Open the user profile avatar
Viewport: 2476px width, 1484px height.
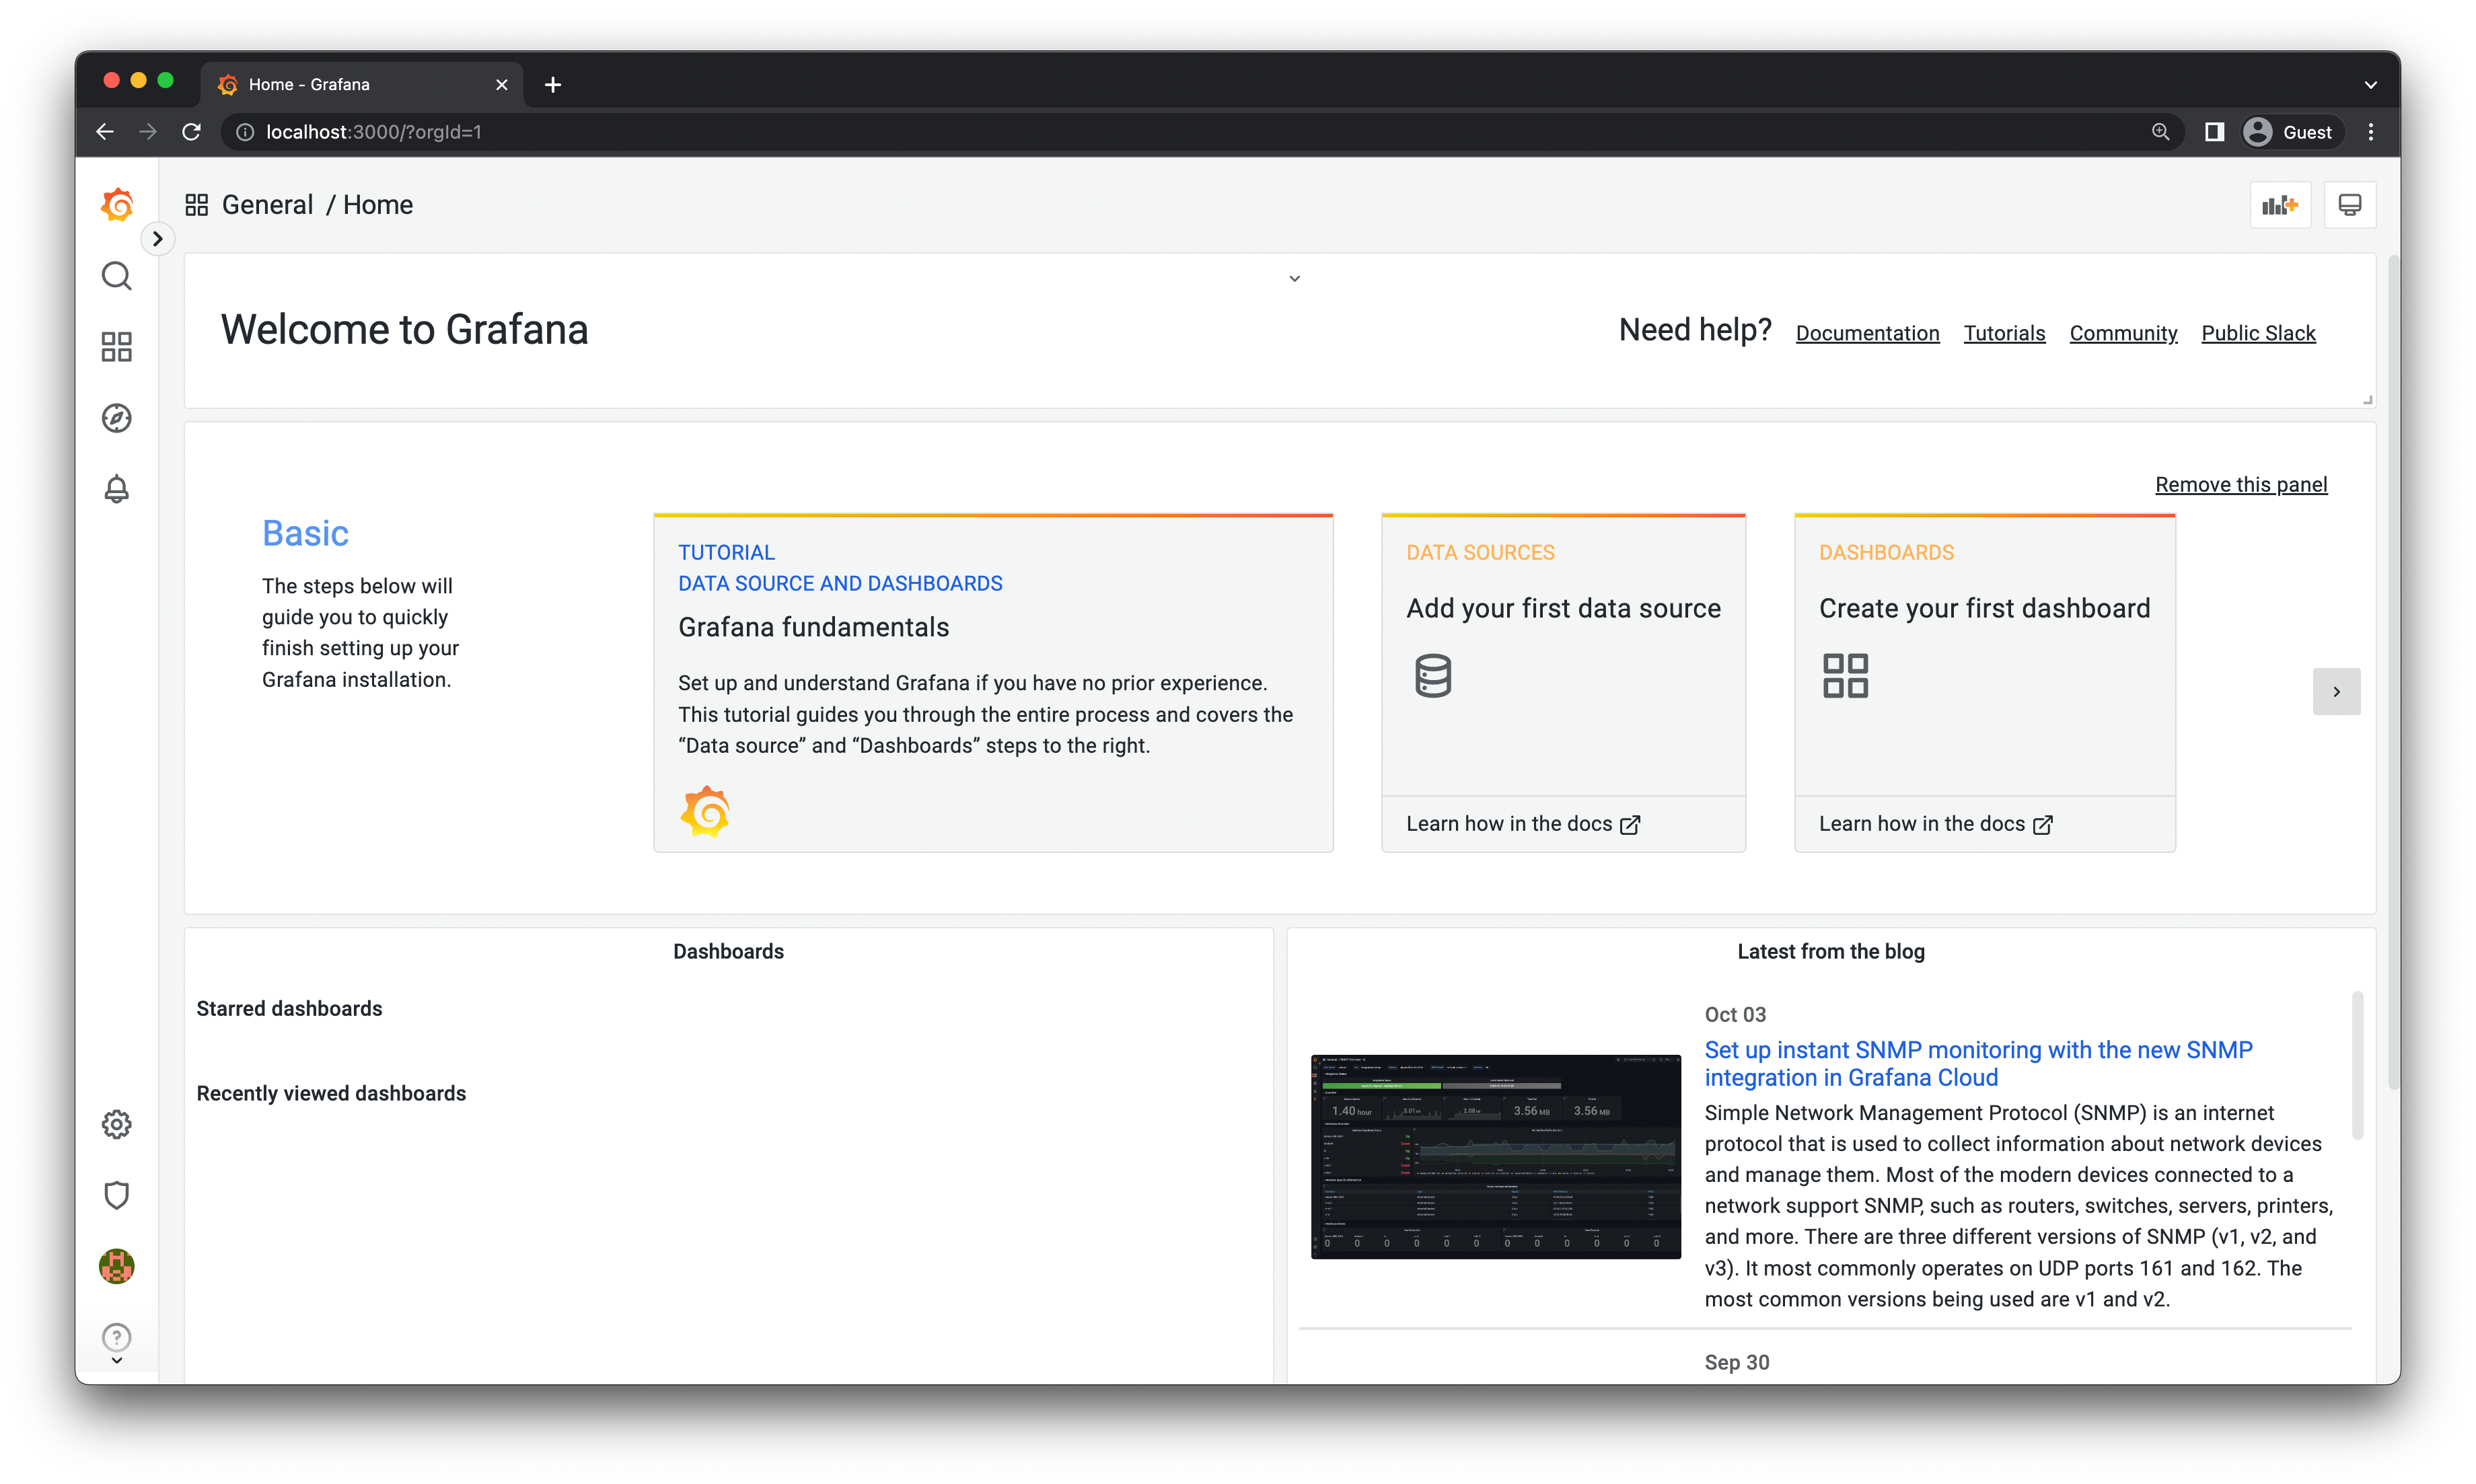[x=117, y=1266]
